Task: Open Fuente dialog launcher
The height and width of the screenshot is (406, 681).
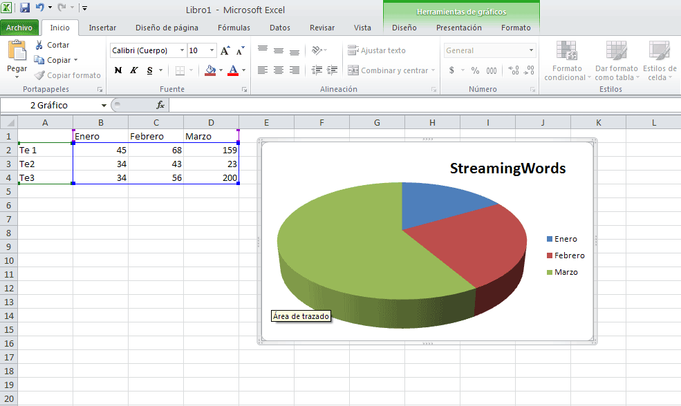Action: pyautogui.click(x=245, y=89)
